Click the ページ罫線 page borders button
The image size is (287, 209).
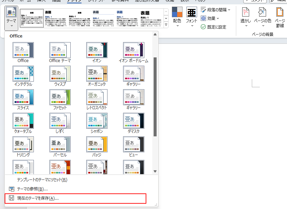point(280,18)
